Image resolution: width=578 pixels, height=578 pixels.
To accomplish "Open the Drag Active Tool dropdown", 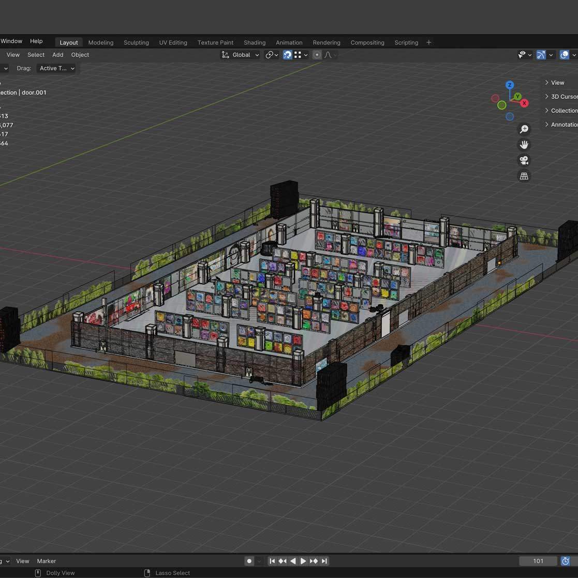I will click(56, 68).
